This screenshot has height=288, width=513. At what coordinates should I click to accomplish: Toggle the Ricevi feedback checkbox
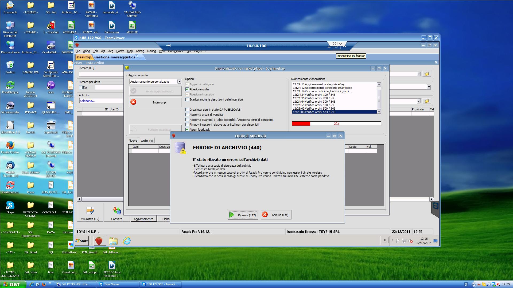coord(187,130)
